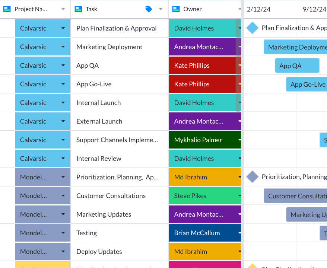Click the Plan Finalization & Approval milestone diamond

[x=252, y=28]
